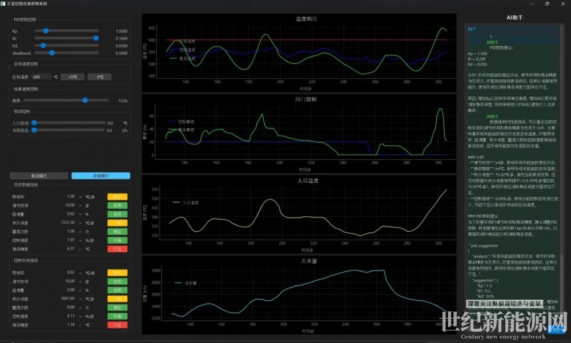Click 真实温度 legend entry in temperature chart

183,58
